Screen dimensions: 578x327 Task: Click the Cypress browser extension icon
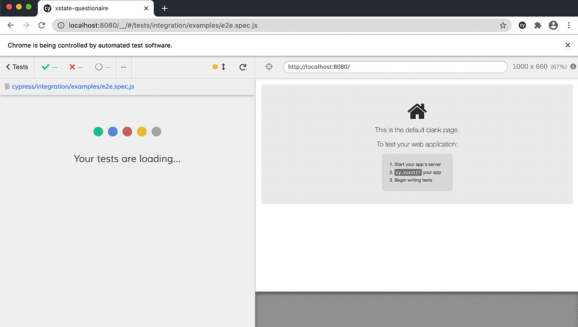[x=522, y=25]
